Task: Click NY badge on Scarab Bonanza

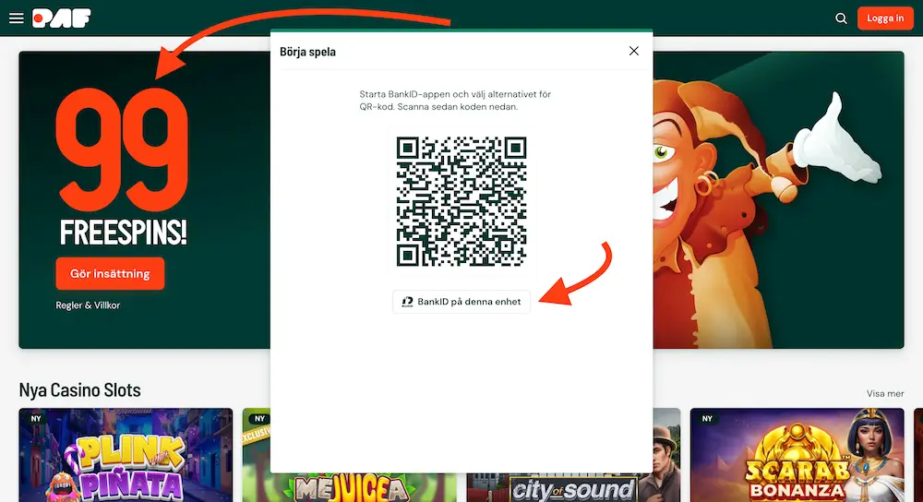Action: pos(707,418)
